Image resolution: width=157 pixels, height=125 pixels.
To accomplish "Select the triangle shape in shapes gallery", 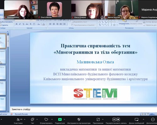I will 100,22.
